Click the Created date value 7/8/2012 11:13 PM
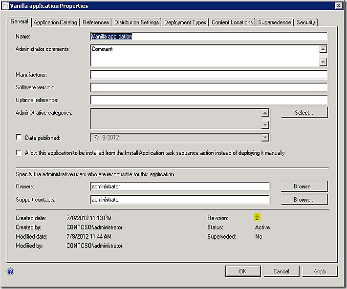Image resolution: width=347 pixels, height=289 pixels. (89, 218)
